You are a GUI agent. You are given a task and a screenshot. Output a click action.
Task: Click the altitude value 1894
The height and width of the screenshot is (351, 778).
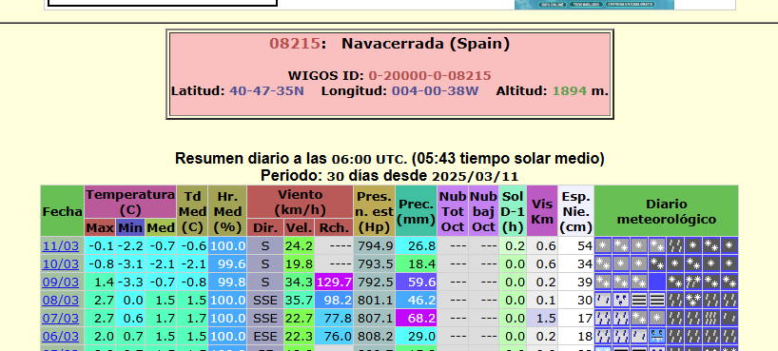569,91
